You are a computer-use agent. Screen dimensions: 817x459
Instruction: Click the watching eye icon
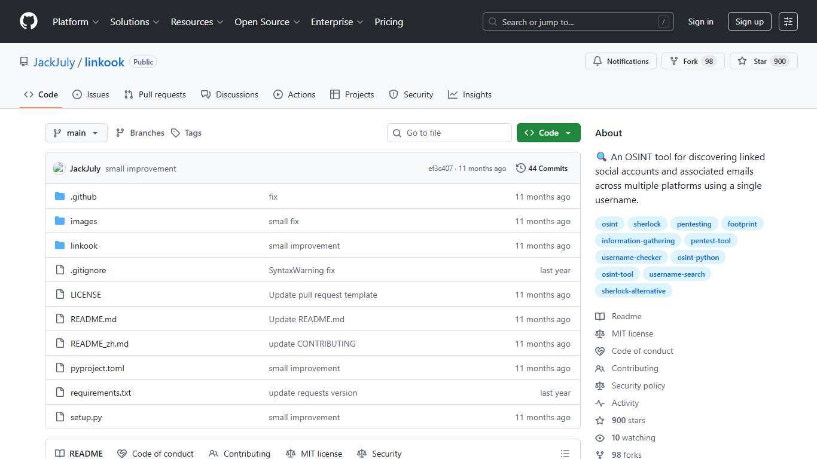click(x=600, y=437)
